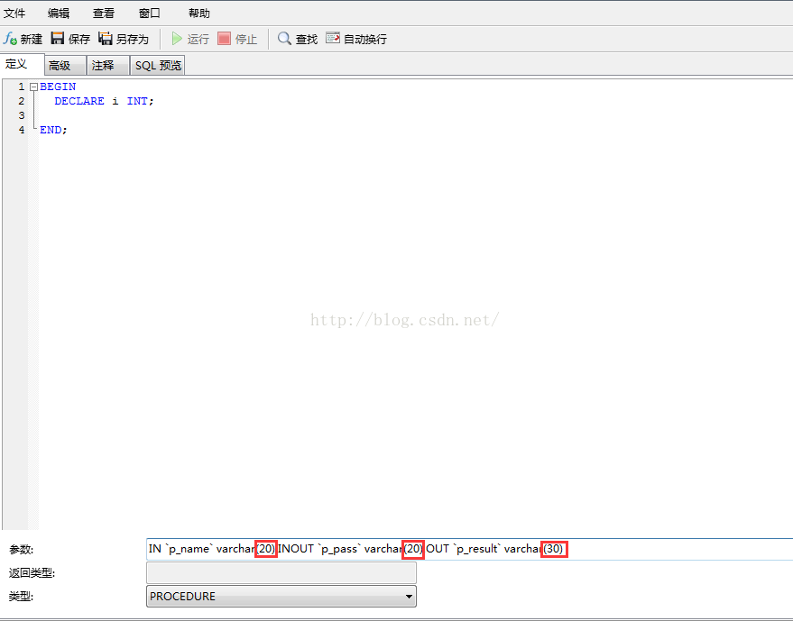Image resolution: width=793 pixels, height=621 pixels.
Task: Click the 查找 magnifier icon
Action: coord(284,39)
